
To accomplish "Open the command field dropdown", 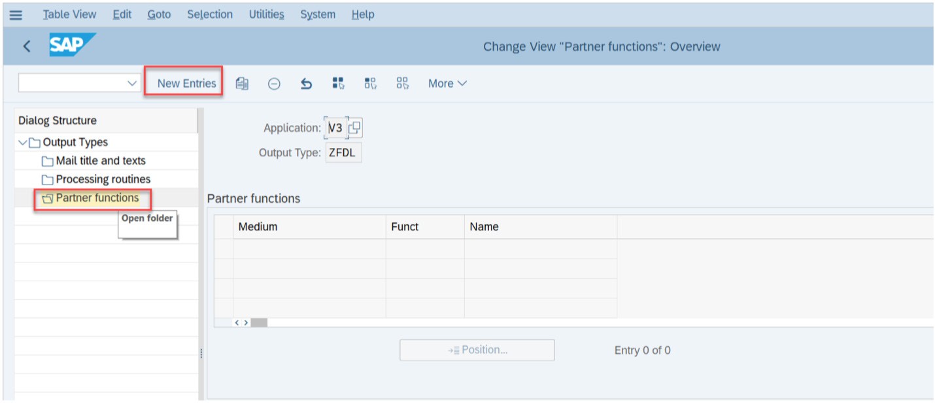I will (x=132, y=83).
